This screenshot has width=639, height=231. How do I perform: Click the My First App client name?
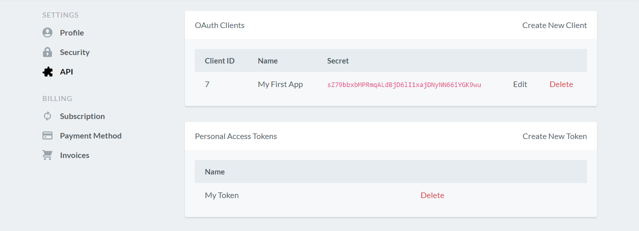tap(280, 84)
